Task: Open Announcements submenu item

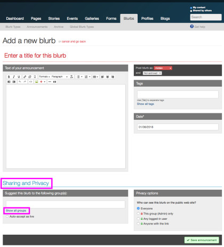Action: pyautogui.click(x=37, y=27)
